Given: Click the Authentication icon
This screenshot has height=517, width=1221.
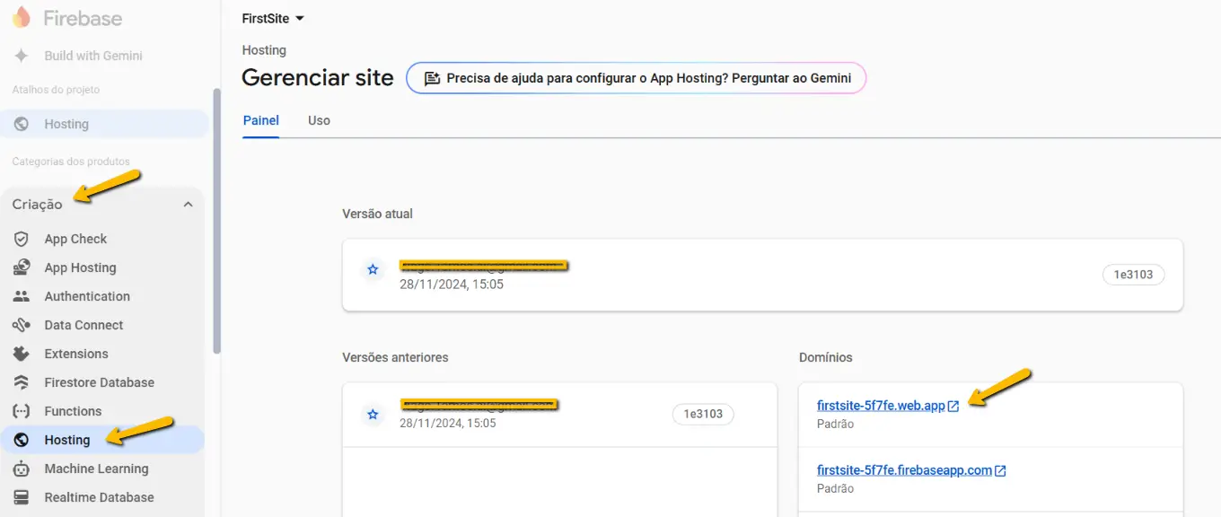Looking at the screenshot, I should (x=22, y=295).
